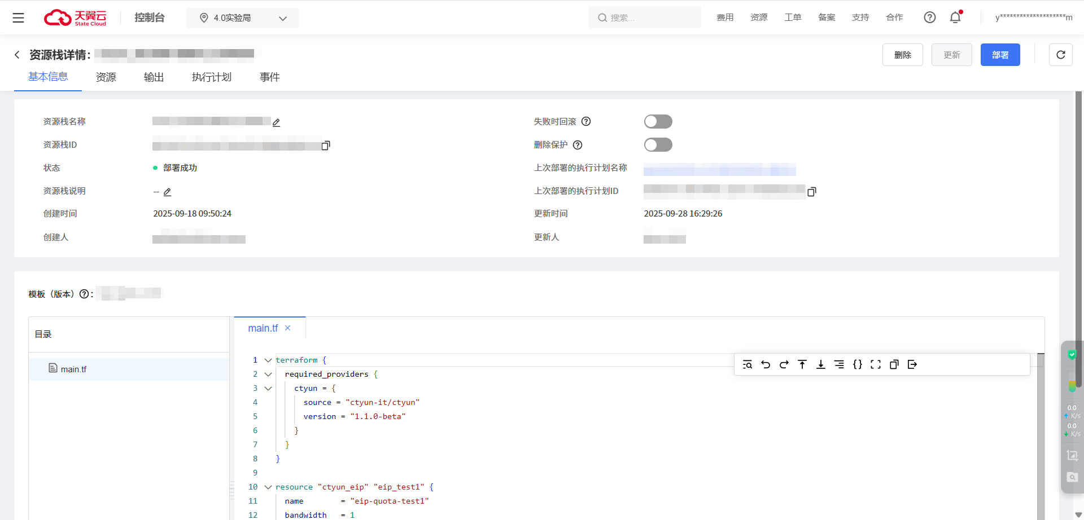This screenshot has width=1084, height=520.
Task: Copy the resource stack ID
Action: click(x=326, y=146)
